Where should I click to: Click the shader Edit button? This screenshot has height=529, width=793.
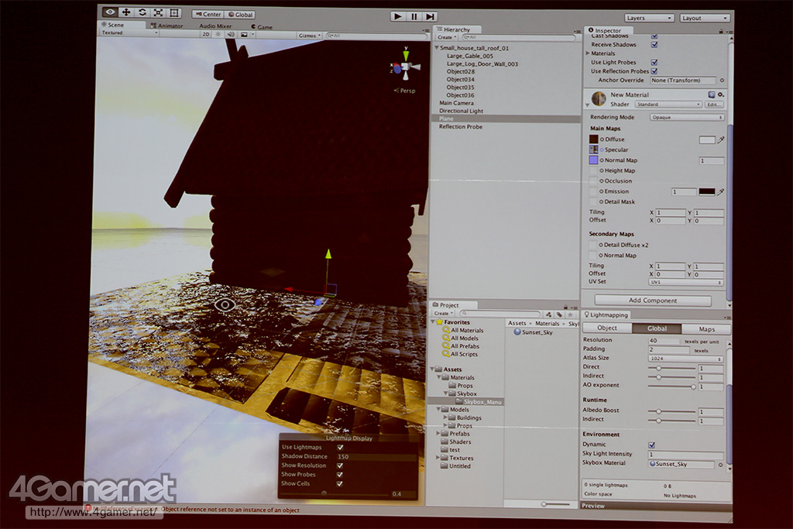(x=713, y=105)
